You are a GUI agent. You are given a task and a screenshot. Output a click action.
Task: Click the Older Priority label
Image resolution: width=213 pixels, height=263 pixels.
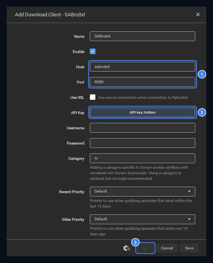[x=73, y=219]
